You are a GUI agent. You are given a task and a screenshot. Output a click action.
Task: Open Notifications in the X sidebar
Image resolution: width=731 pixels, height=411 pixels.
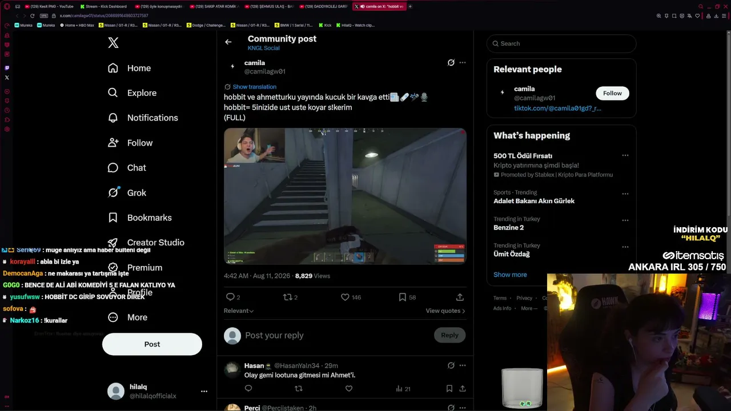click(143, 118)
